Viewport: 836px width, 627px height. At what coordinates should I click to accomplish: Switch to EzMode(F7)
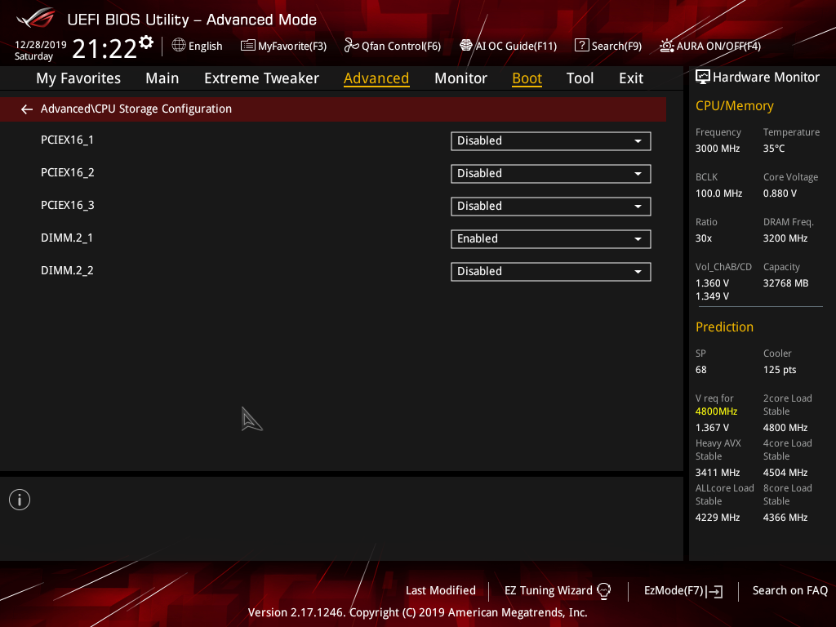[x=683, y=591]
